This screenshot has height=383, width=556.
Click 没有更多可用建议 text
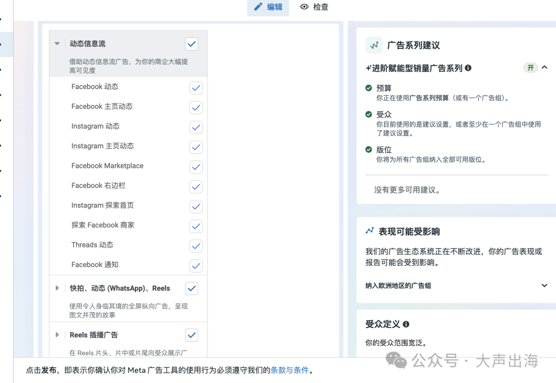click(x=407, y=190)
